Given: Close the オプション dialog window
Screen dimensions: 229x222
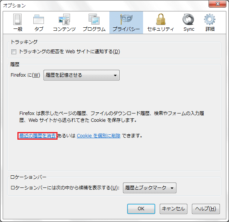Looking at the screenshot, I should click(217, 5).
